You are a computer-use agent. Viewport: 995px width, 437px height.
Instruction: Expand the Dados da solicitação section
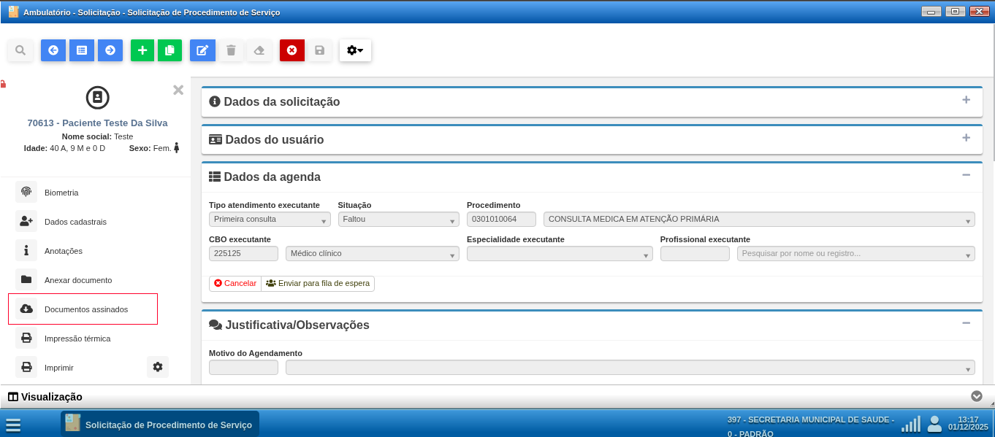pos(966,101)
